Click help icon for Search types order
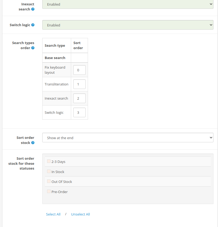 [33, 48]
